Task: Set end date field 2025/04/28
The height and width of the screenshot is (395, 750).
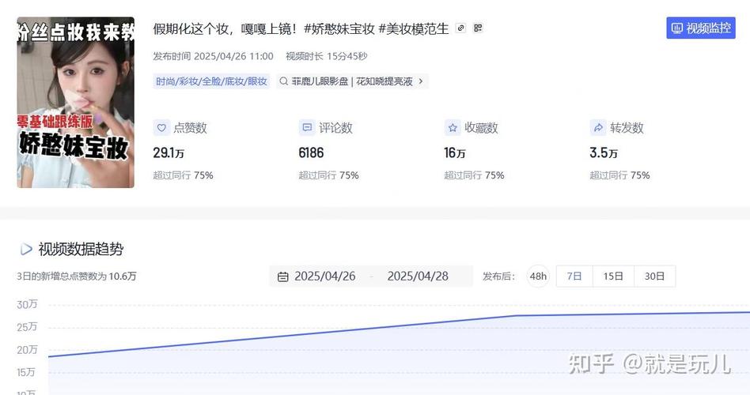Action: tap(418, 276)
